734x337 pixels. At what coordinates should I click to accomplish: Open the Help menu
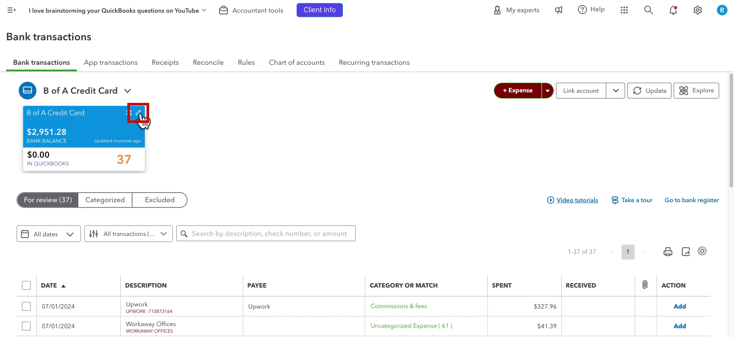click(591, 10)
